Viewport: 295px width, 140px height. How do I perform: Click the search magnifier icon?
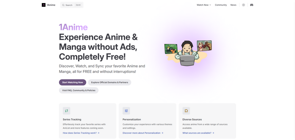click(63, 5)
